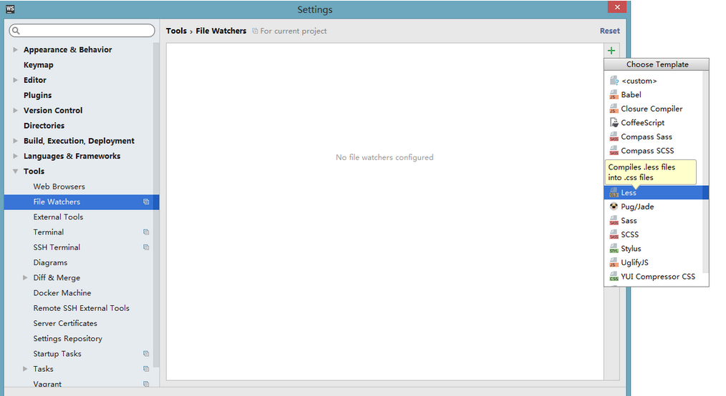This screenshot has width=726, height=396.
Task: Pick the CoffeeScript template
Action: pos(653,122)
